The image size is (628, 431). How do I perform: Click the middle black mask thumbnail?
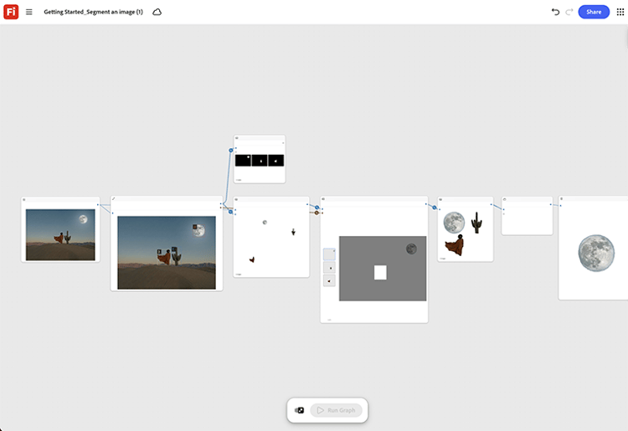(260, 161)
